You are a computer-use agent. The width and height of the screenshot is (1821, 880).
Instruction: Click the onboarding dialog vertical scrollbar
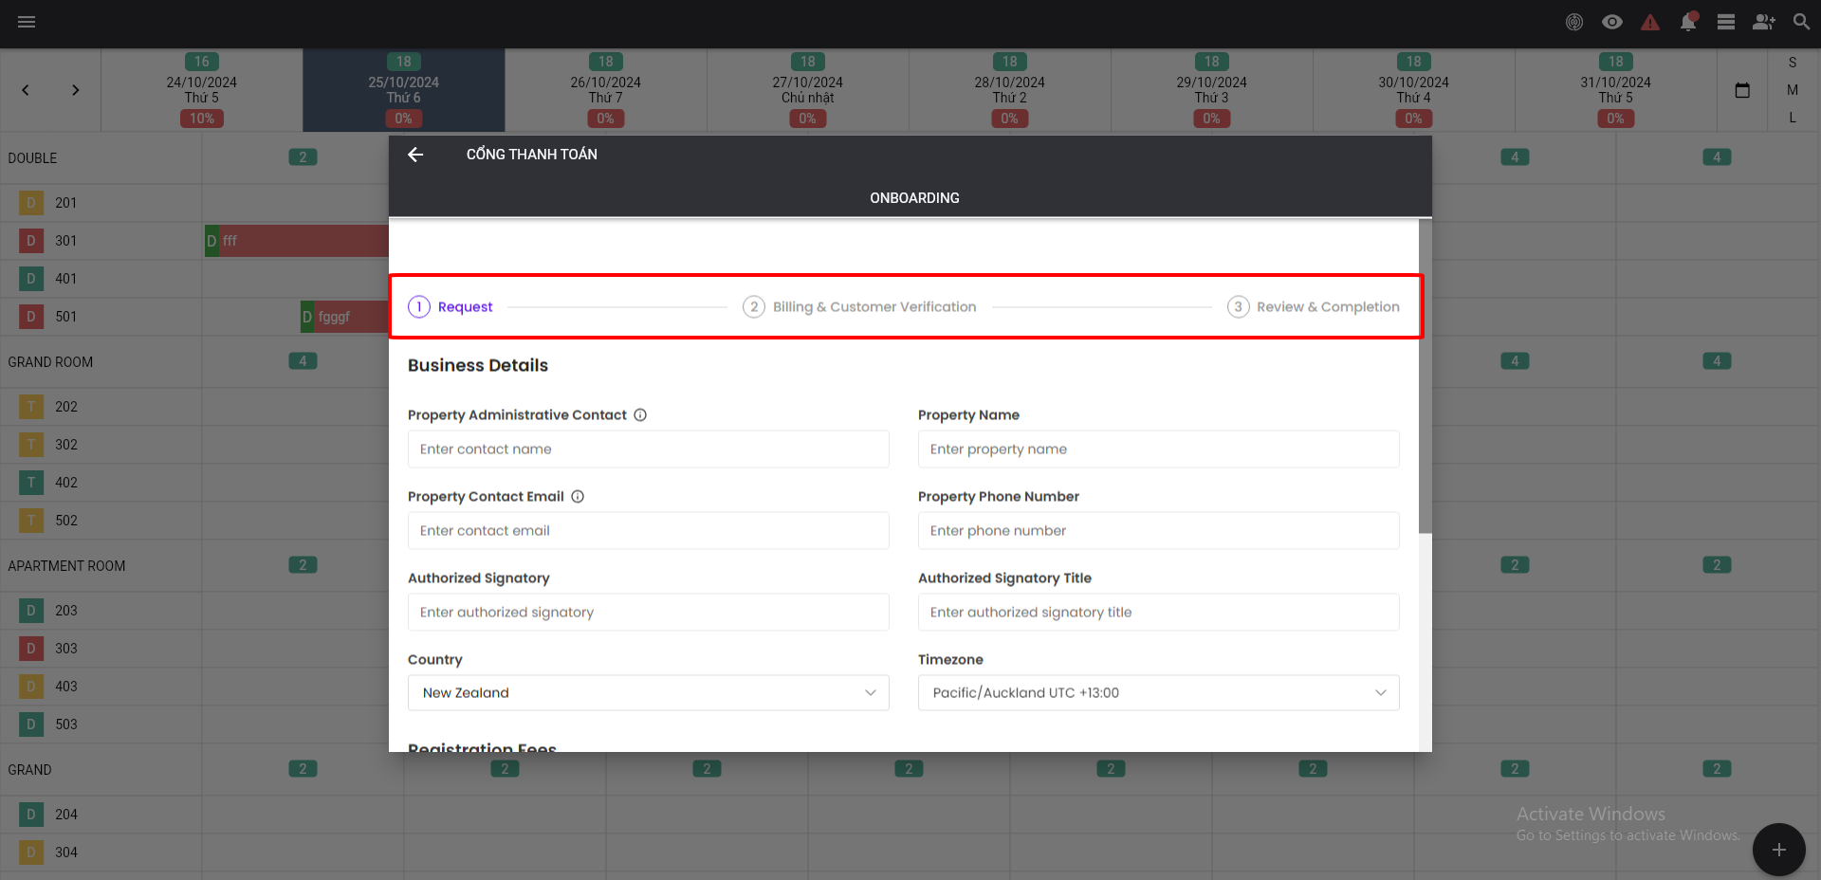(x=1426, y=376)
